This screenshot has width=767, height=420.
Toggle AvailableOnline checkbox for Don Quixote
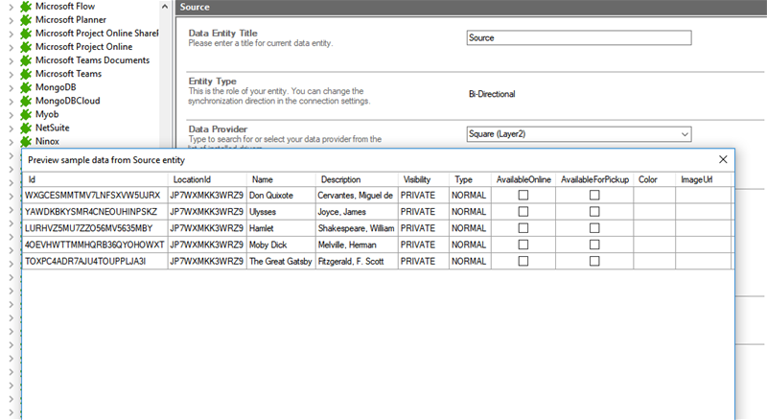(x=523, y=196)
